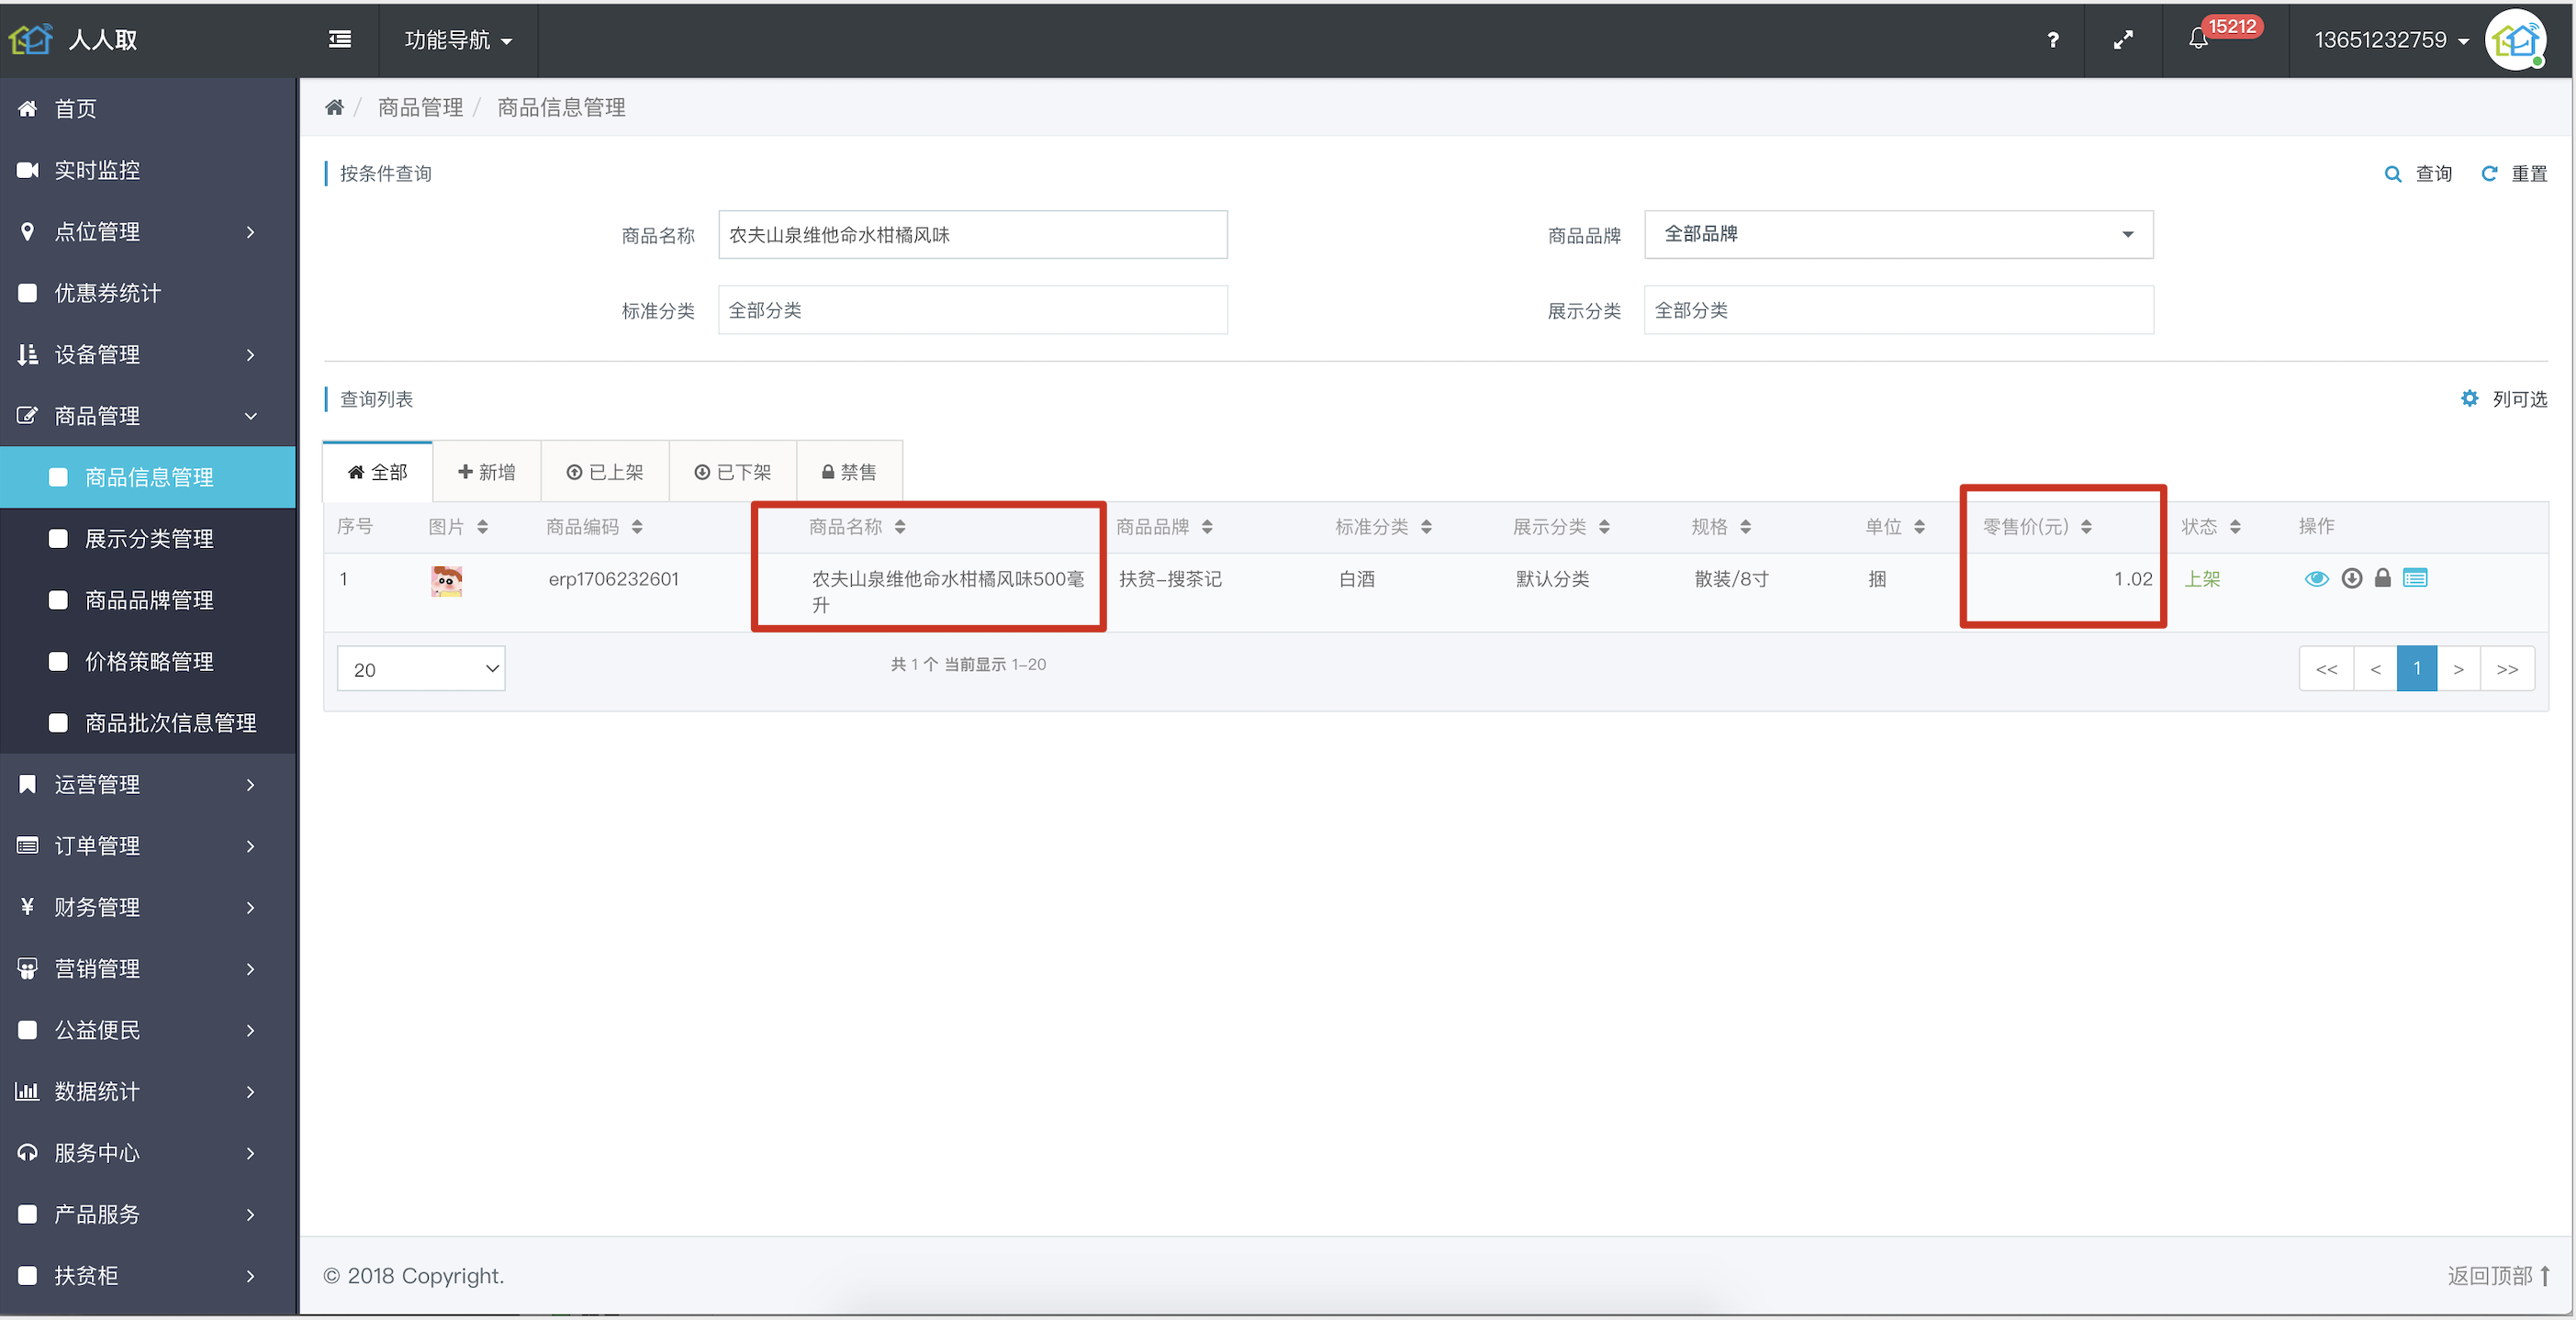Sort by 图片 column arrows
The height and width of the screenshot is (1320, 2576).
click(x=483, y=527)
